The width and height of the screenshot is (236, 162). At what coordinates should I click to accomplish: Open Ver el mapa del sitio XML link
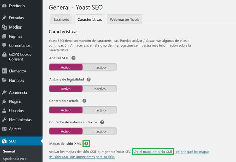[153, 152]
